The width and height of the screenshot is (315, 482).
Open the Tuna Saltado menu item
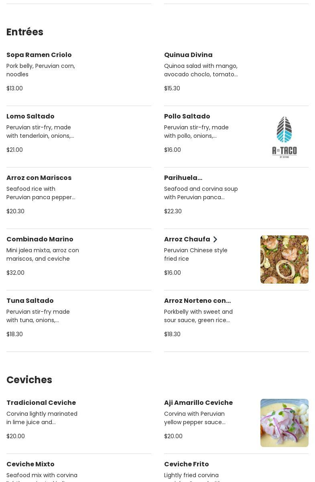30,301
